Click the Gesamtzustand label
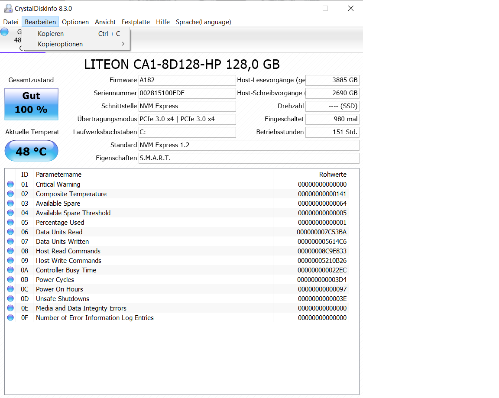The width and height of the screenshot is (499, 398). (x=31, y=80)
